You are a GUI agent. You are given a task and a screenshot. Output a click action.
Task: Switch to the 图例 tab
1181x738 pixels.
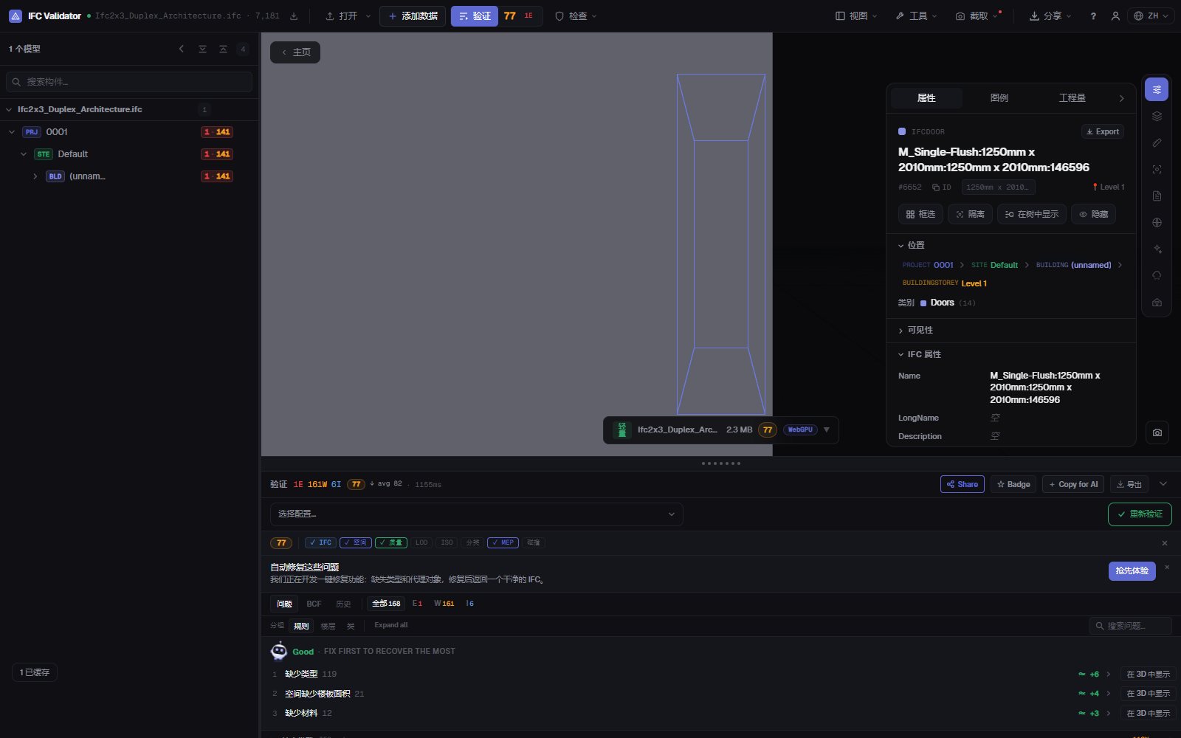[x=999, y=98]
